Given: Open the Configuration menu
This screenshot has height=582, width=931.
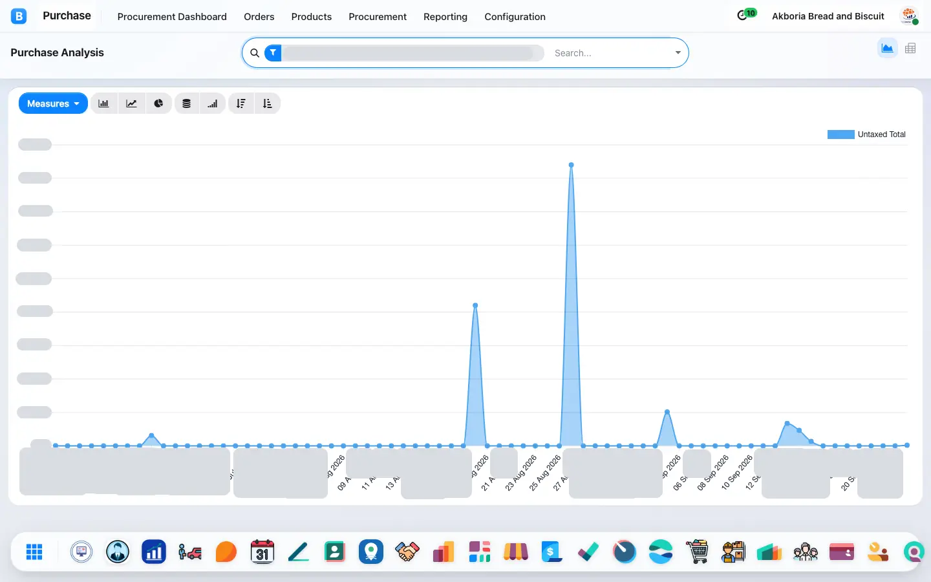Looking at the screenshot, I should click(x=515, y=17).
